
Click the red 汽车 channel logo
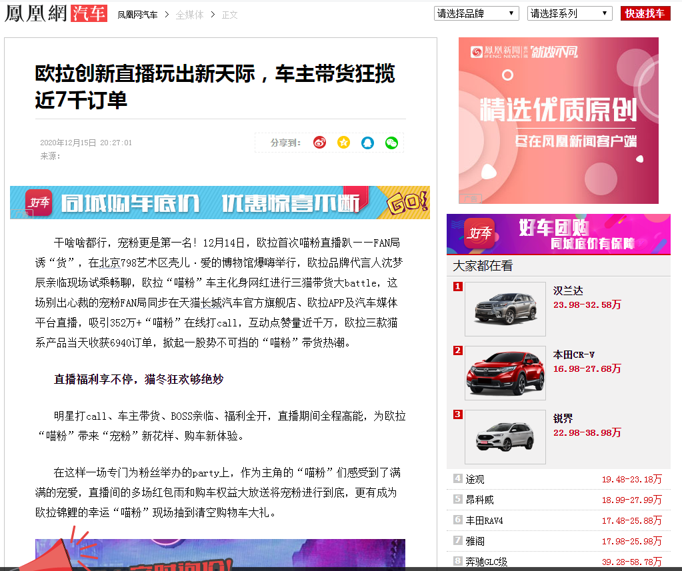[89, 13]
